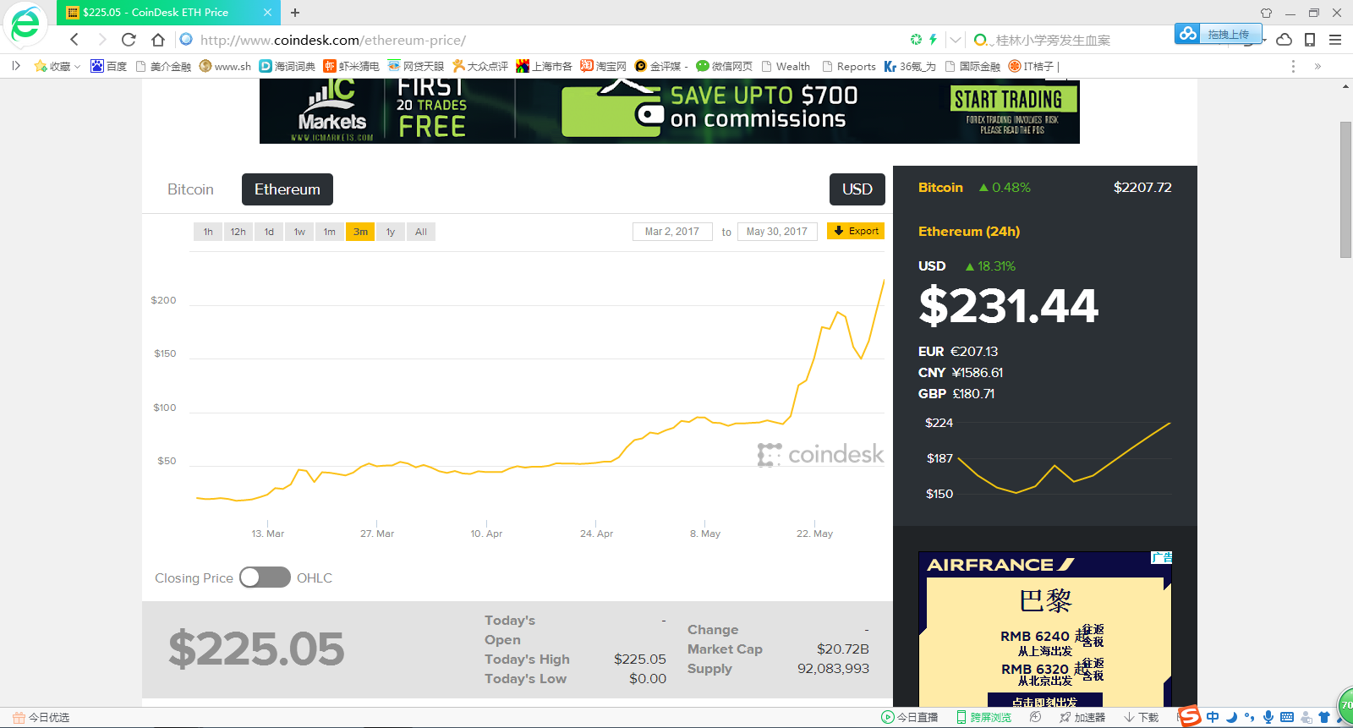1353x728 pixels.
Task: Click the start date field Mar 2, 2017
Action: coord(671,232)
